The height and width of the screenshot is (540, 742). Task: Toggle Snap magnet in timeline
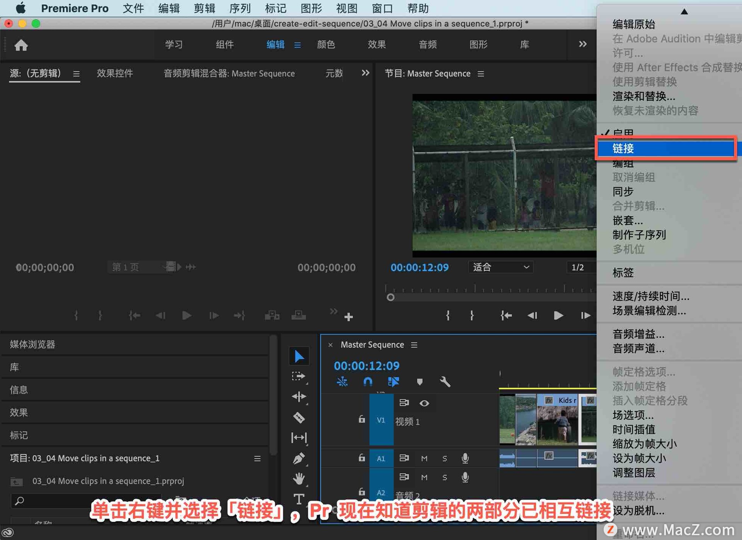tap(368, 382)
